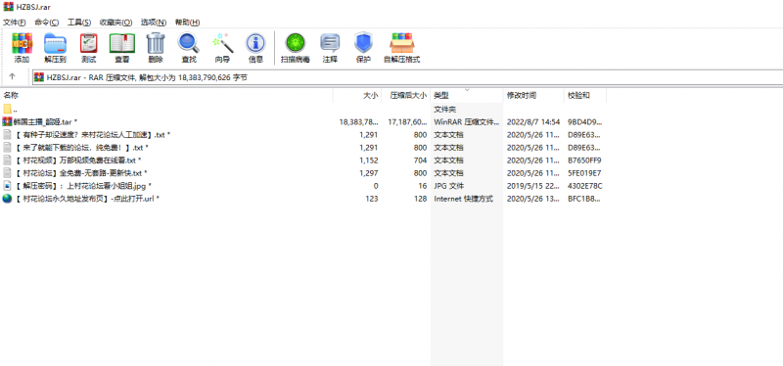
Task: Click the globe icon of the .url shortcut
Action: [x=7, y=199]
